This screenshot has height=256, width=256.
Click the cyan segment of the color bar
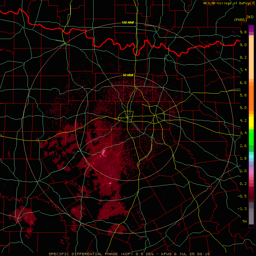[251, 156]
